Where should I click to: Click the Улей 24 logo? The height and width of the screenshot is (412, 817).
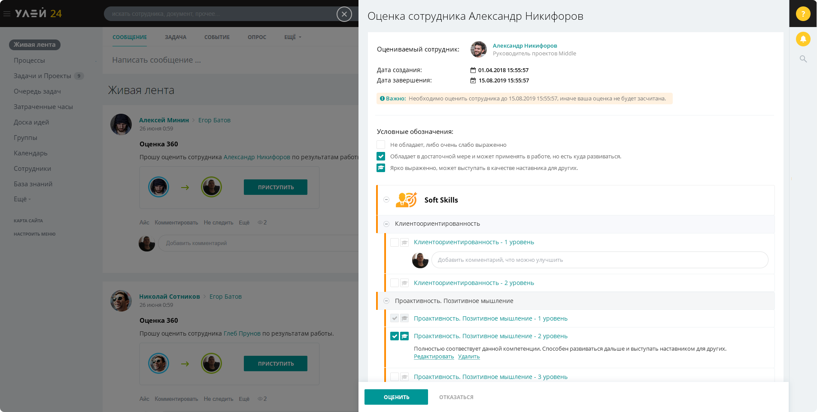click(x=38, y=14)
